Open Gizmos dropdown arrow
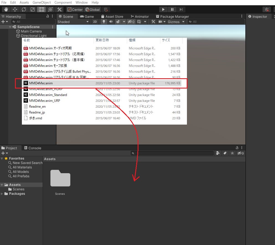This screenshot has width=275, height=245. coord(183,22)
